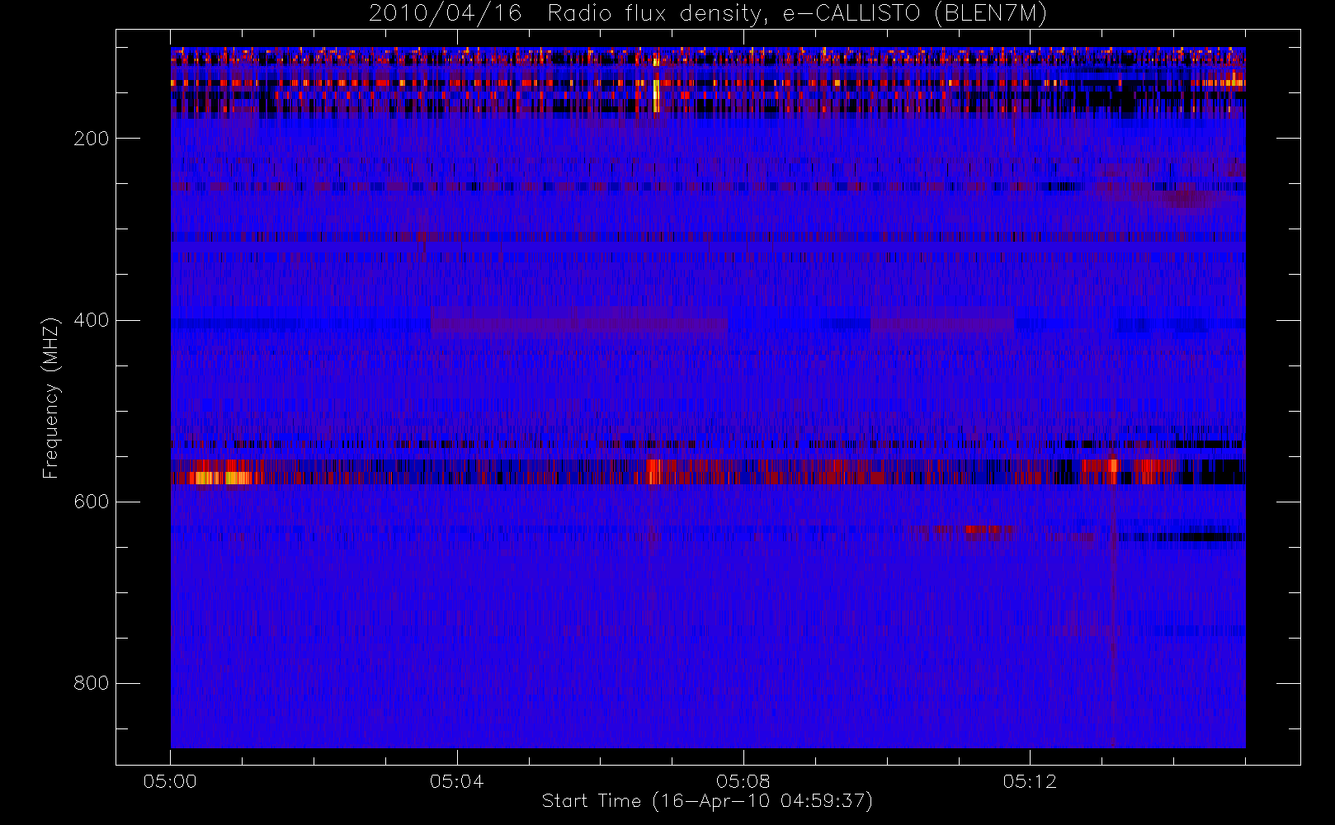Click the plot title '2010/04/16 Radio flux density'
The width and height of the screenshot is (1335, 825).
(708, 13)
